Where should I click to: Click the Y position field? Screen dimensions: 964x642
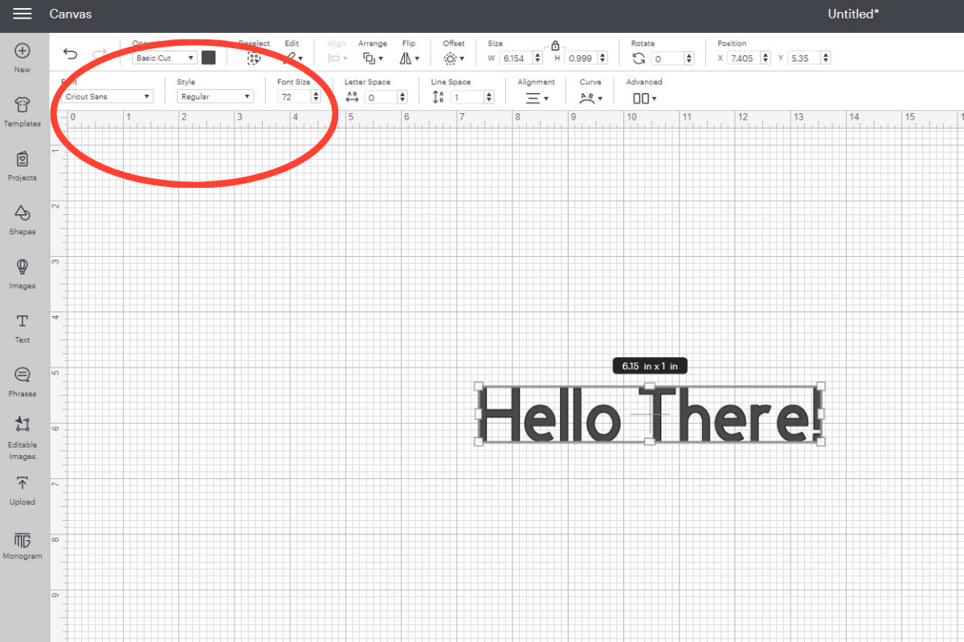tap(804, 58)
